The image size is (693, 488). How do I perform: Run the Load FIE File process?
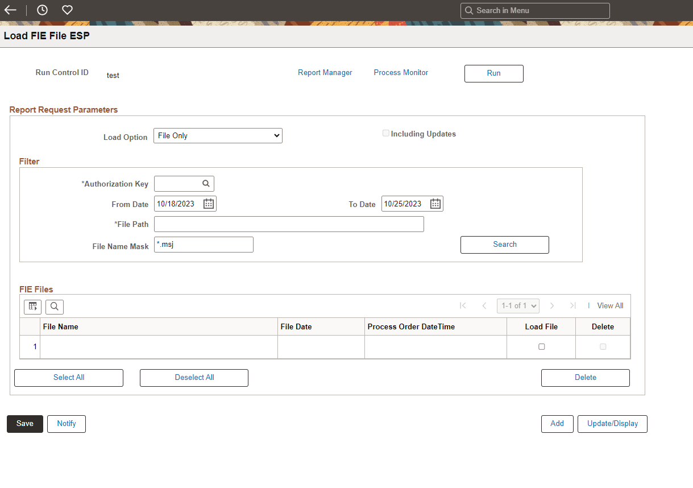493,73
